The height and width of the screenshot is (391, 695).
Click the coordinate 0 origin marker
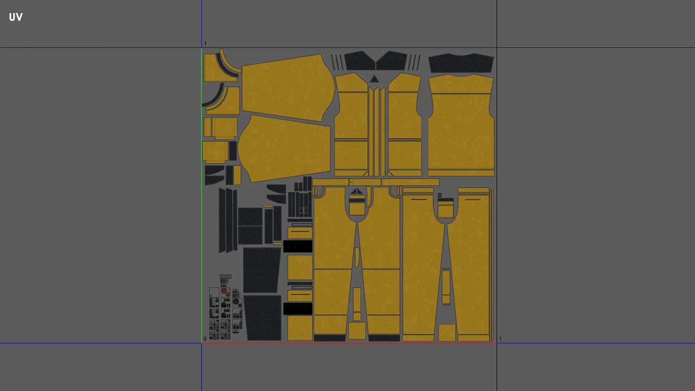point(205,338)
